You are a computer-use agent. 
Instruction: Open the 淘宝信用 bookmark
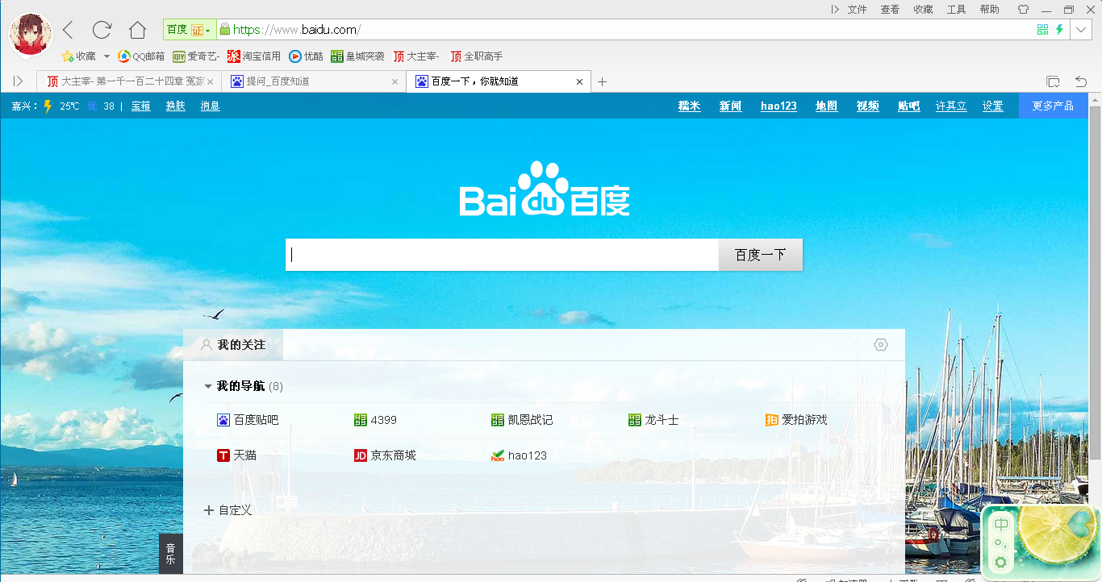[254, 56]
